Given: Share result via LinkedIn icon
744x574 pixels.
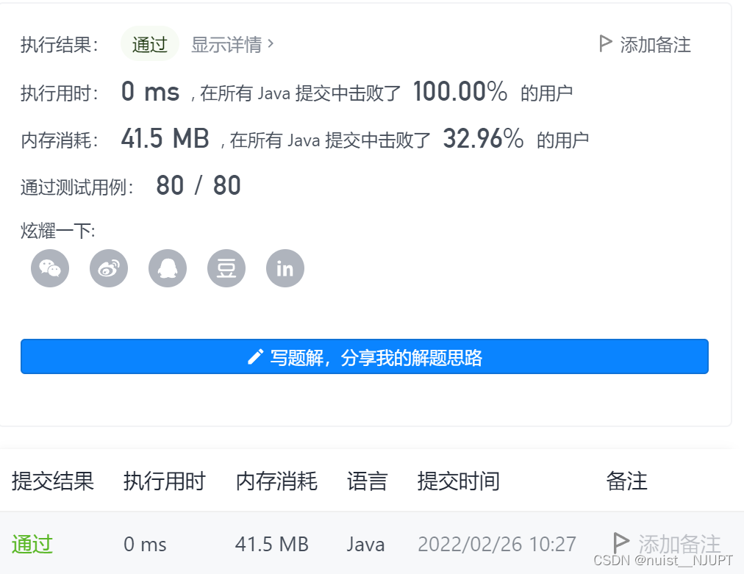Looking at the screenshot, I should [285, 268].
